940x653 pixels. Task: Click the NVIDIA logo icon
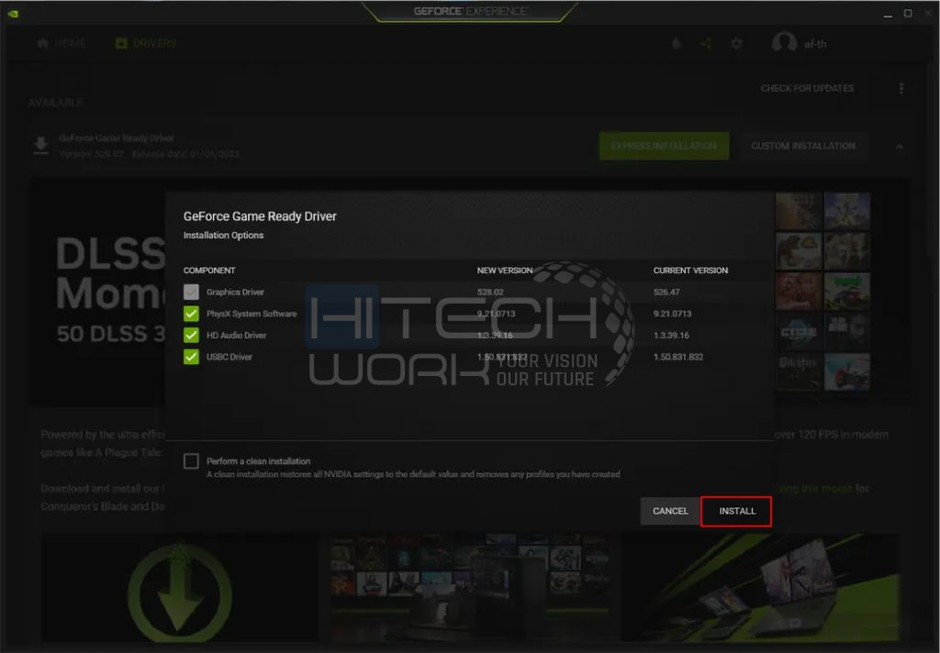point(13,13)
